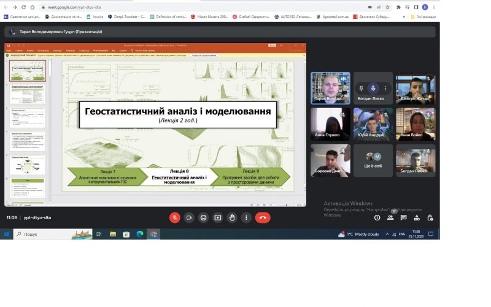491x307 pixels.
Task: Open Microsoft Edge from the taskbar
Action: pyautogui.click(x=140, y=234)
